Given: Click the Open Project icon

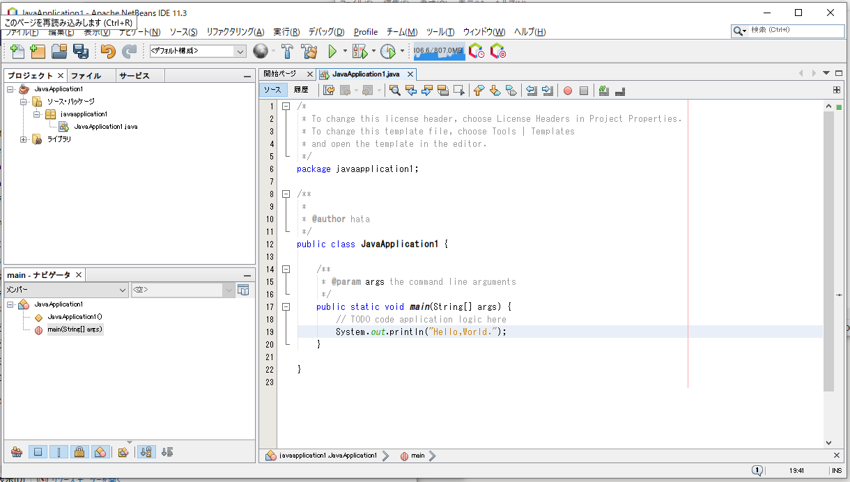Looking at the screenshot, I should click(59, 51).
